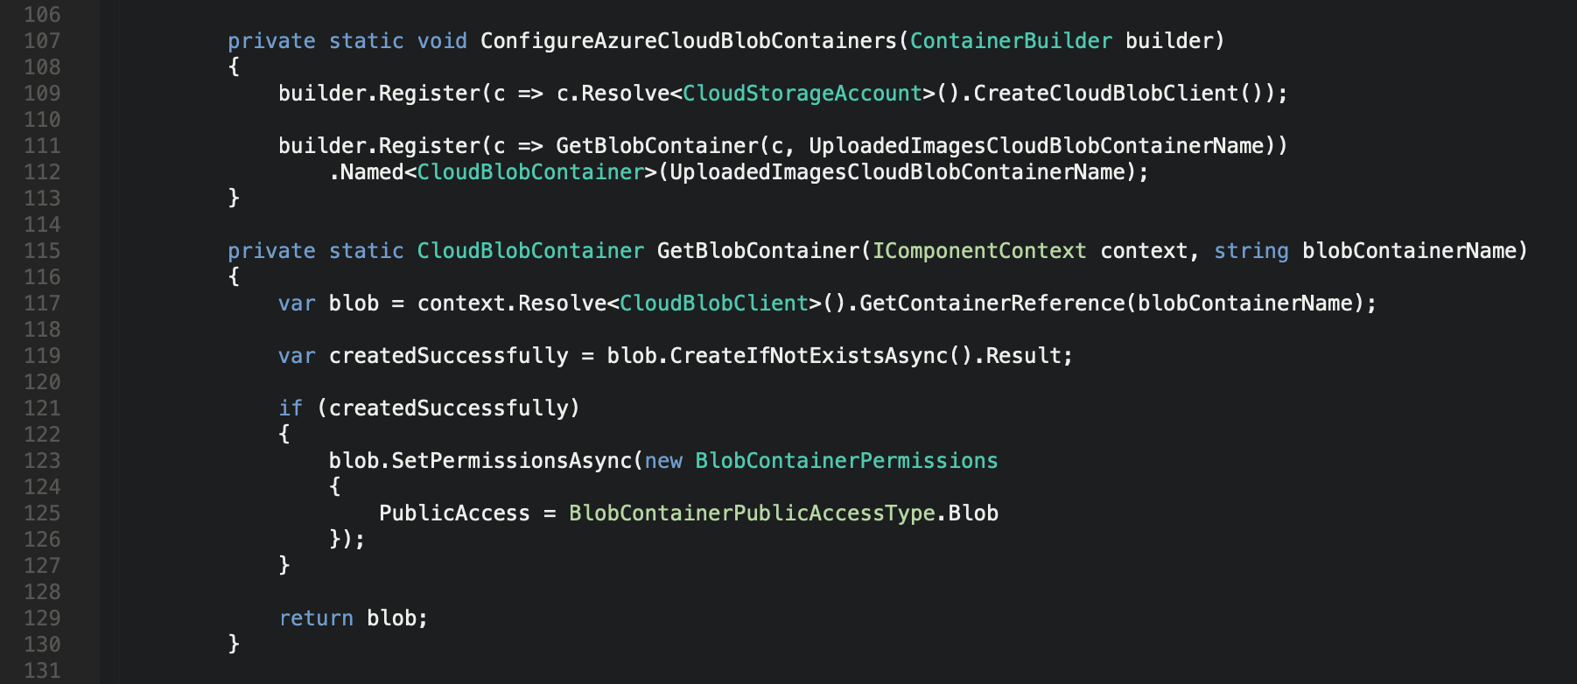
Task: Click line number 123 in the gutter
Action: (x=42, y=461)
